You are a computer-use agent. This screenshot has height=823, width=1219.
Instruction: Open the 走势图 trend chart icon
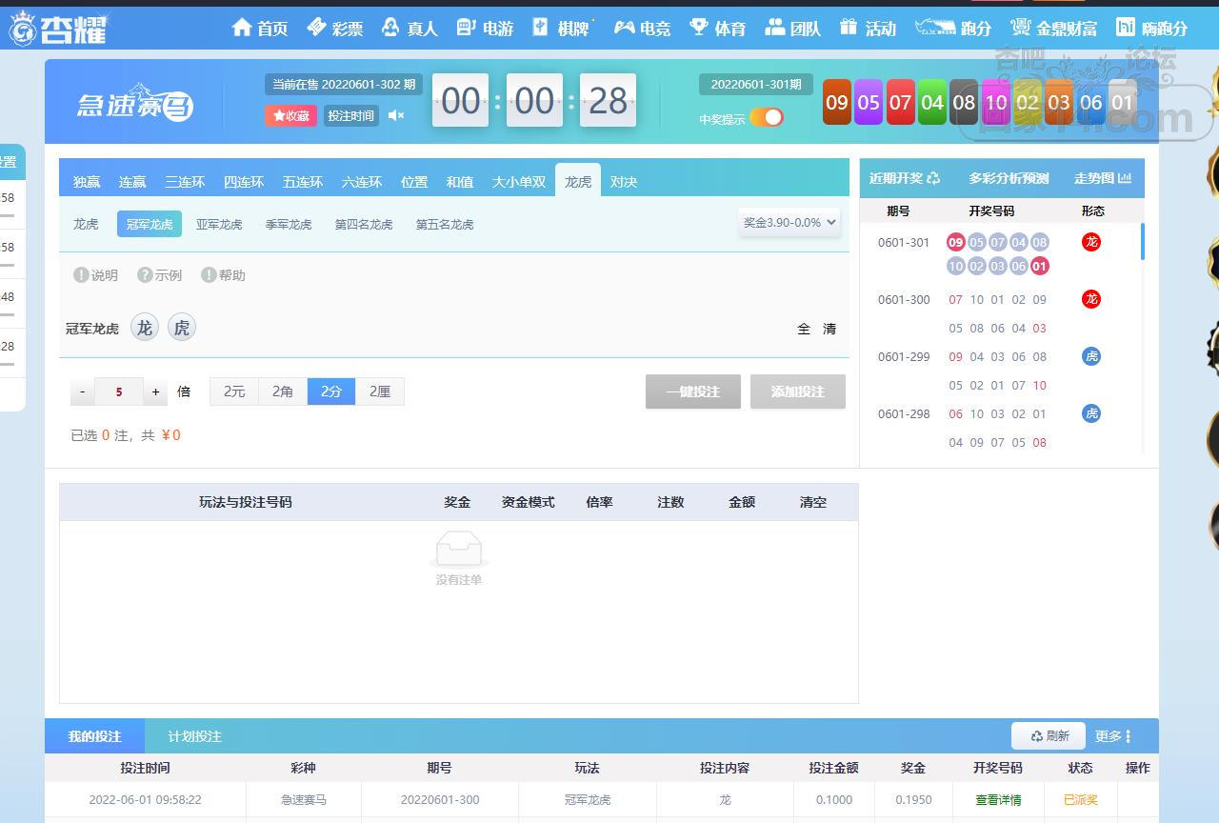pos(1125,178)
